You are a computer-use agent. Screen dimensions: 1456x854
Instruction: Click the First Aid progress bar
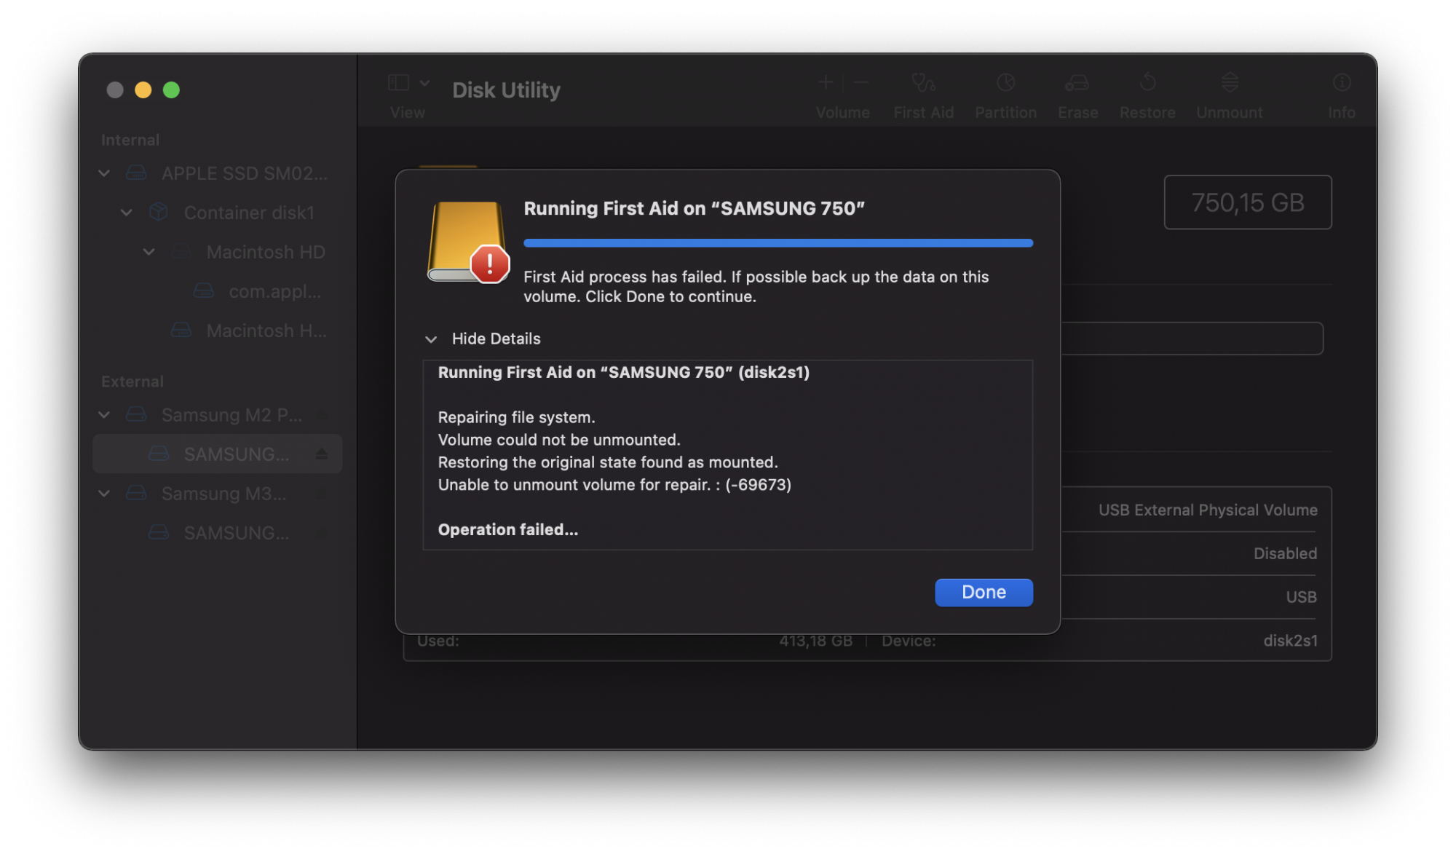(778, 243)
